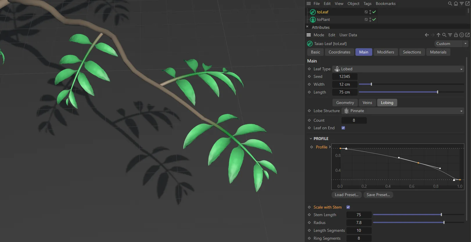Close the Attributes panel
This screenshot has height=242, width=471.
click(307, 26)
